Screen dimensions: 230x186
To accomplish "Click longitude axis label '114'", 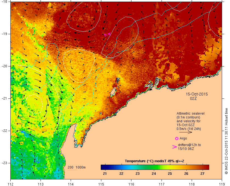I will (71, 184).
